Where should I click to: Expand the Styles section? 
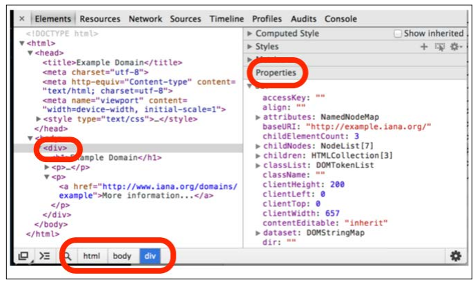tap(250, 47)
